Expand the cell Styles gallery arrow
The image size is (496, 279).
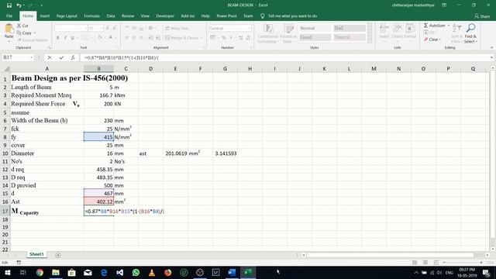pos(369,40)
